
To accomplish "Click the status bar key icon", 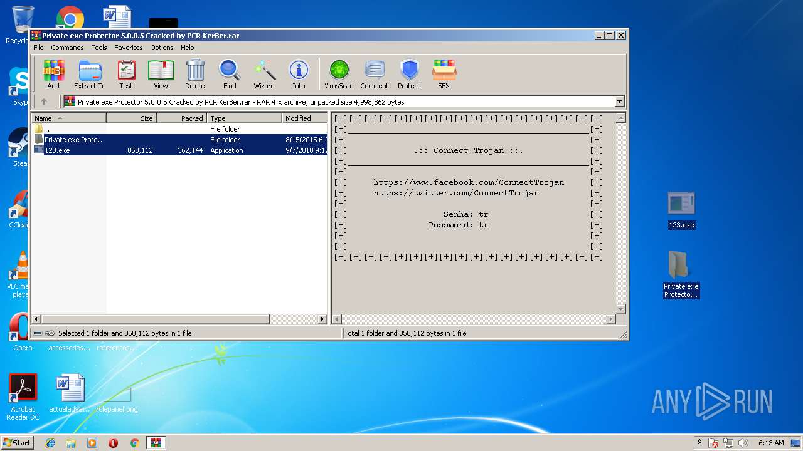I will tap(50, 333).
